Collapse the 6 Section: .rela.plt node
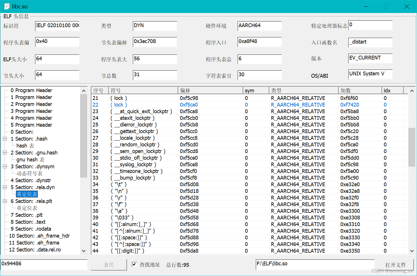 click(x=5, y=201)
